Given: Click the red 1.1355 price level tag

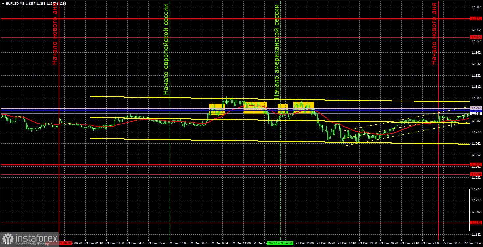Looking at the screenshot, I should click(x=476, y=38).
